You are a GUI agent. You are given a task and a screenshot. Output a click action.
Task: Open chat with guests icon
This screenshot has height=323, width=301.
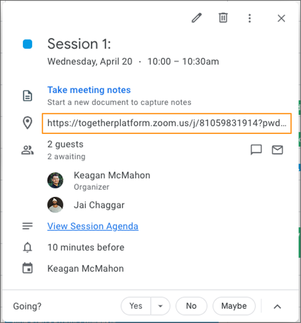(256, 150)
